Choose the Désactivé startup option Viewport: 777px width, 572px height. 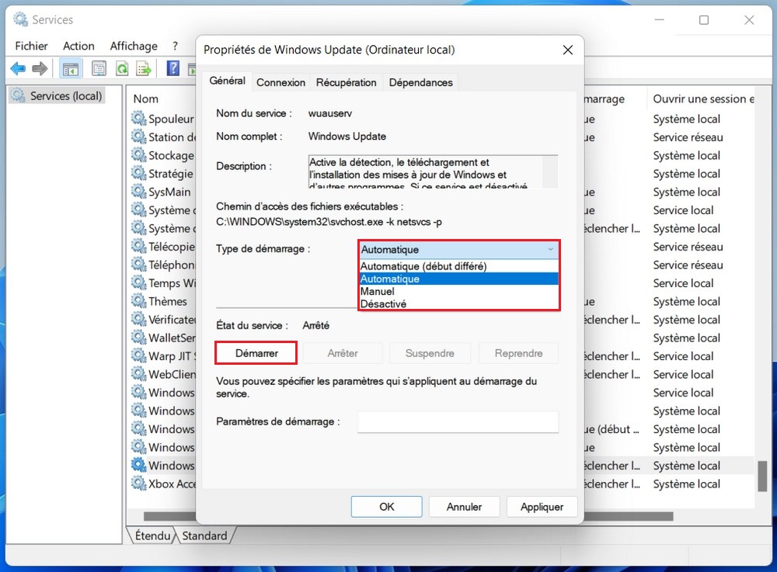coord(459,303)
